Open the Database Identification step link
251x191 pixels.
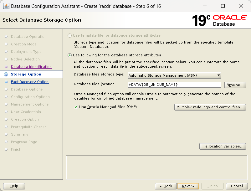31,67
